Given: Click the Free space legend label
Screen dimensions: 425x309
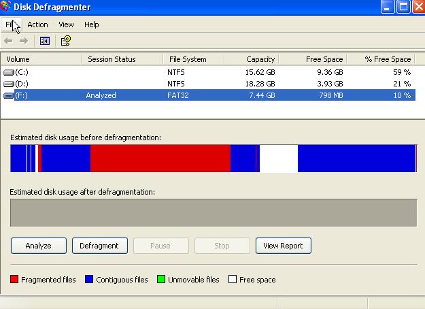Looking at the screenshot, I should [x=258, y=280].
